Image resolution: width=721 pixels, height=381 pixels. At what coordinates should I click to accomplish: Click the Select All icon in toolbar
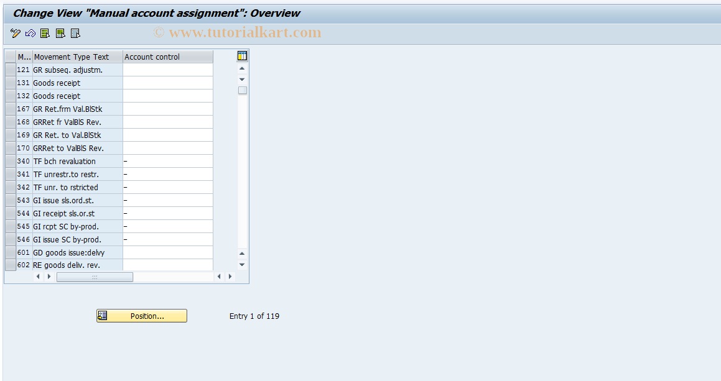(45, 33)
